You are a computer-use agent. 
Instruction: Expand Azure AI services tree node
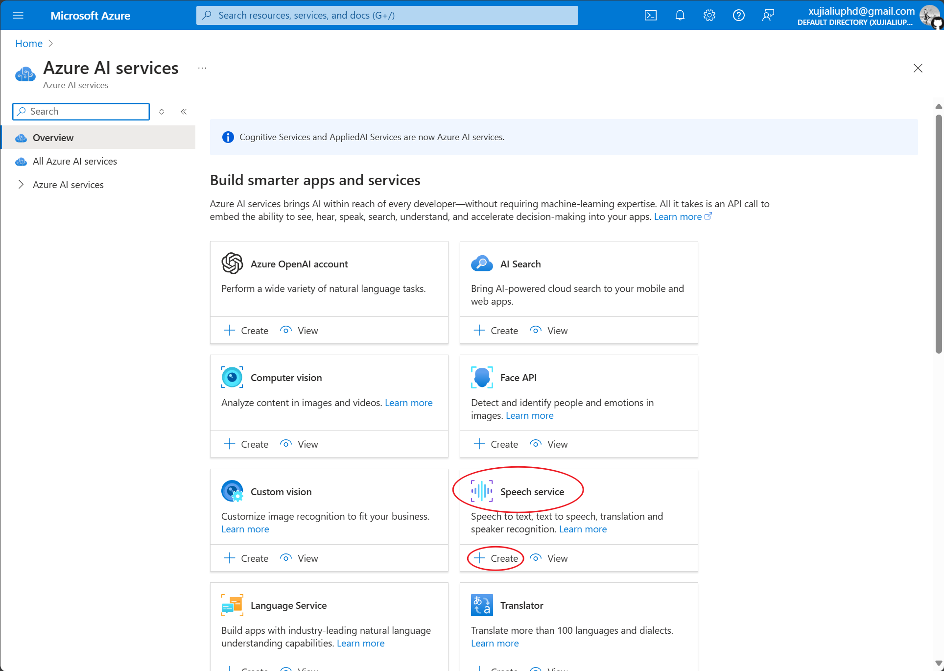(x=21, y=185)
